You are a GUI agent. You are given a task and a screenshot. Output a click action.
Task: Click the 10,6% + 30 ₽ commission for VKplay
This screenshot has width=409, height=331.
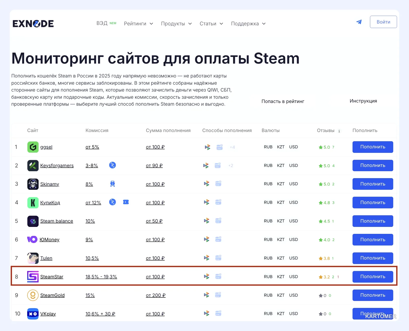pyautogui.click(x=100, y=314)
